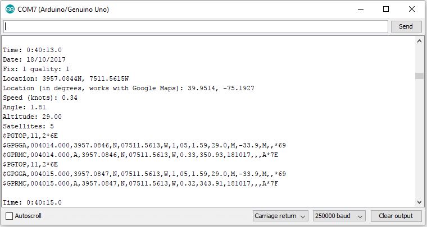Click the Google Maps degrees location line
The image size is (427, 227).
129,88
